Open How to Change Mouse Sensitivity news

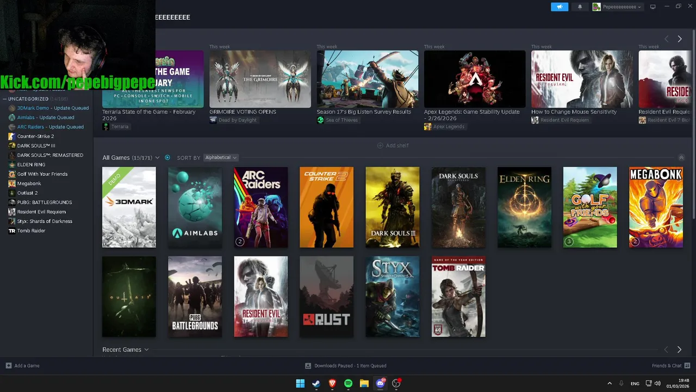point(582,83)
